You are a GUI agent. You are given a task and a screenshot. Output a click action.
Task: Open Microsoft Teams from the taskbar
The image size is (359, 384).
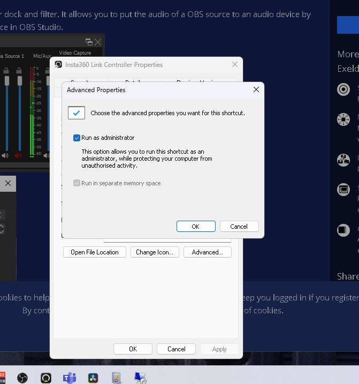(70, 378)
